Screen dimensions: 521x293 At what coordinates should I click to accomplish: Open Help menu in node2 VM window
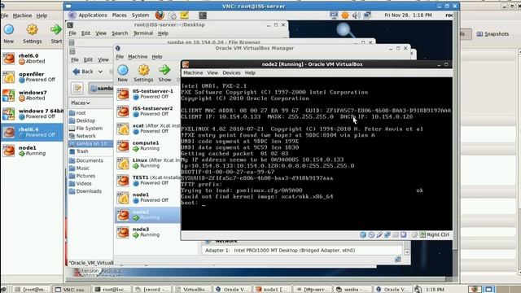[x=250, y=72]
